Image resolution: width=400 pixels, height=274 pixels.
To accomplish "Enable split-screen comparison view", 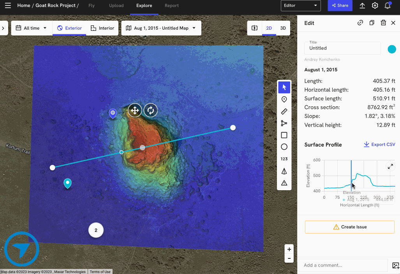I will coord(254,28).
